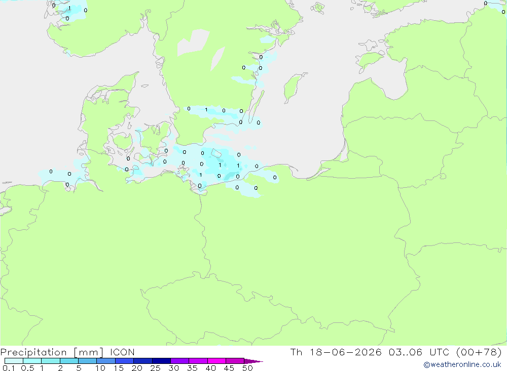This screenshot has height=371, width=507.
Task: Click the 5–10 mm light blue legend swatch
Action: click(88, 361)
